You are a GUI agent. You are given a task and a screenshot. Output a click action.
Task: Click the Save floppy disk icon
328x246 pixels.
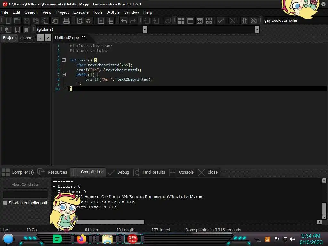coord(27,21)
